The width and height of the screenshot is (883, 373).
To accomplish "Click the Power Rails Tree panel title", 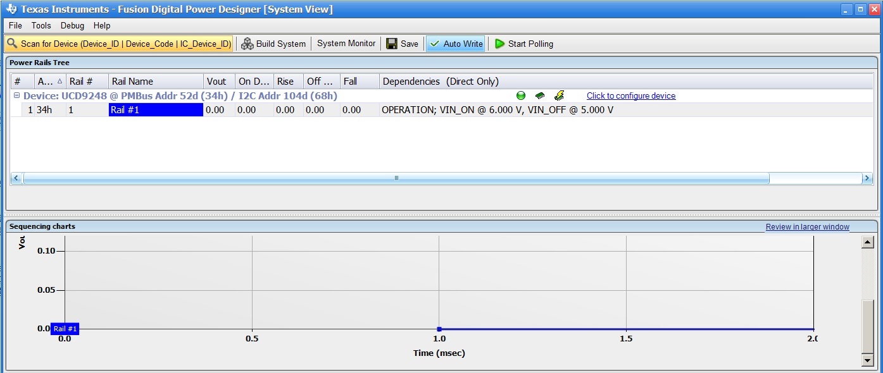I will (39, 63).
